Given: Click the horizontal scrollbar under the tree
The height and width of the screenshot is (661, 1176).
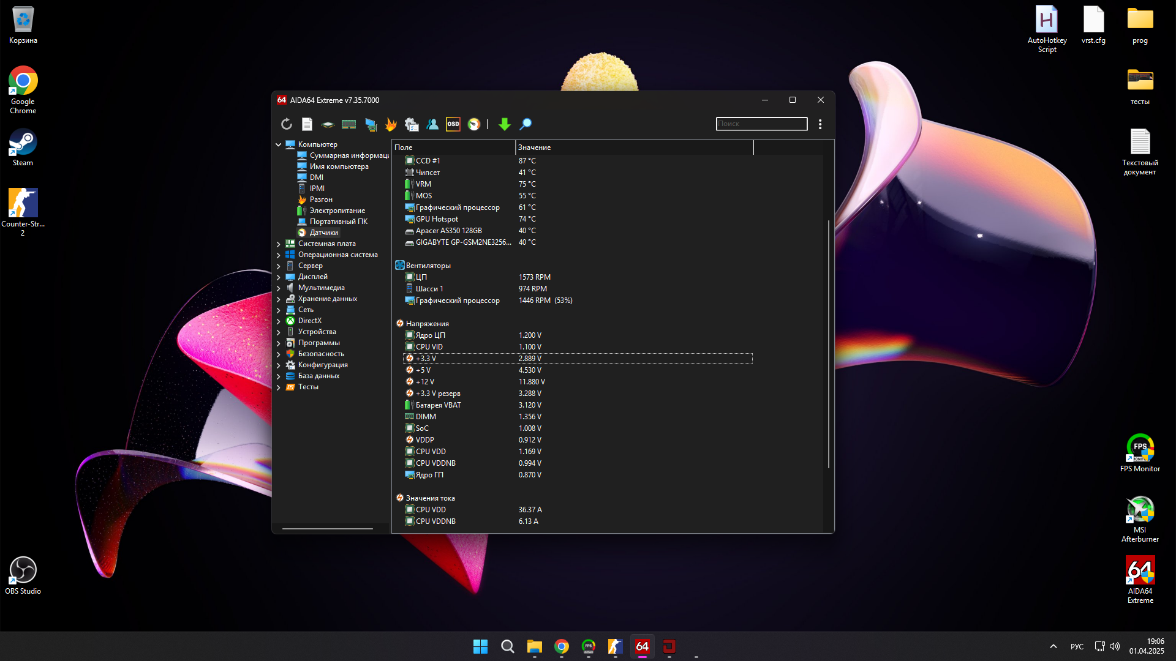Looking at the screenshot, I should 327,528.
